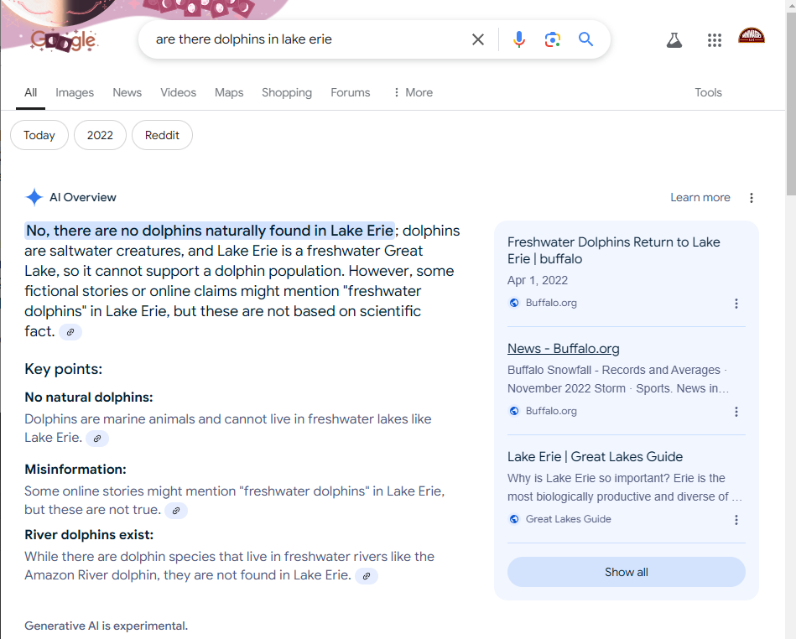This screenshot has width=796, height=639.
Task: Open Search Labs flask icon
Action: [x=674, y=40]
